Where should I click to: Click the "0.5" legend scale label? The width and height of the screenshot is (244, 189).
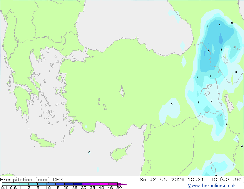pos(13,187)
